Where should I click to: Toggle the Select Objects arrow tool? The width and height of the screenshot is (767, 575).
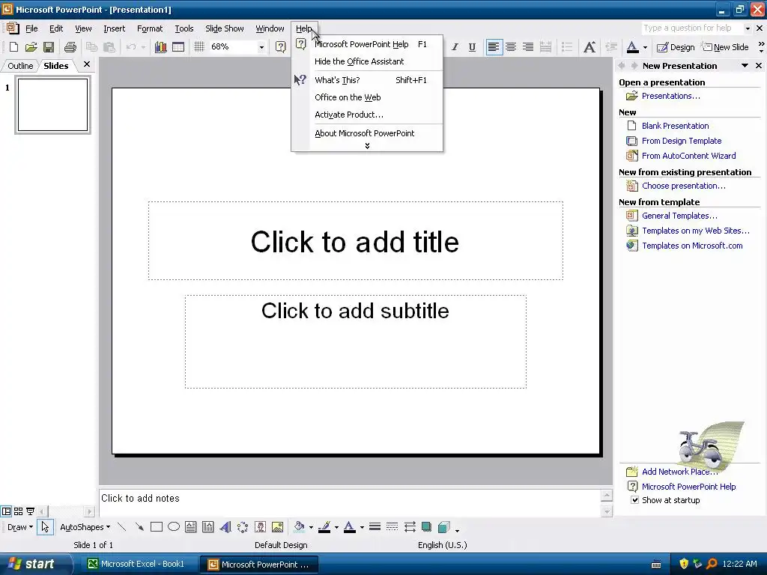[x=45, y=527]
